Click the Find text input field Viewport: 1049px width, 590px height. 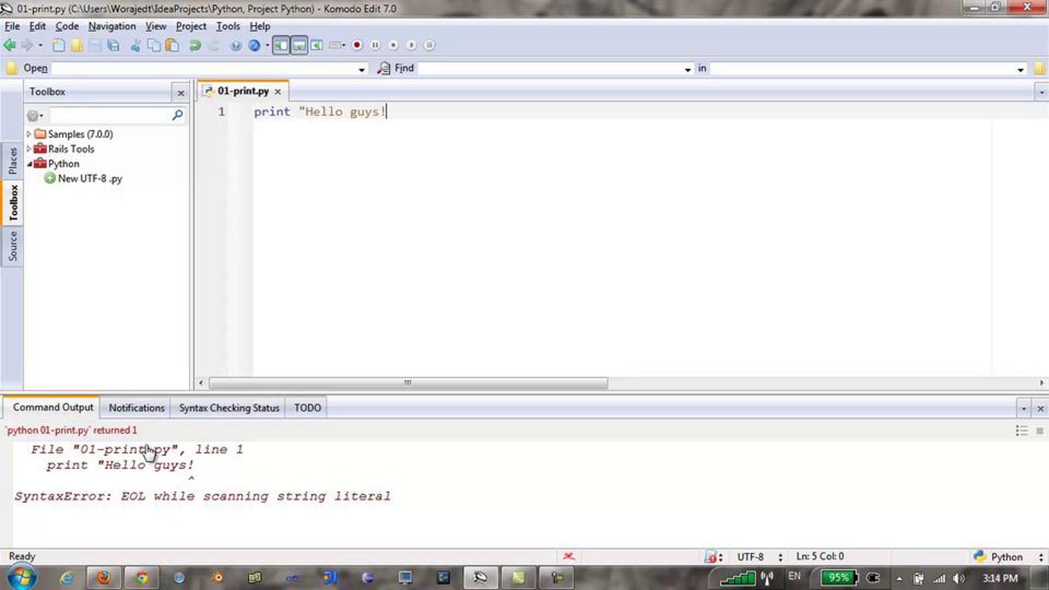pos(551,69)
